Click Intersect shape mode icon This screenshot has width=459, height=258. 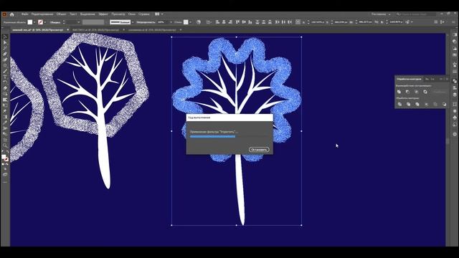tap(417, 92)
